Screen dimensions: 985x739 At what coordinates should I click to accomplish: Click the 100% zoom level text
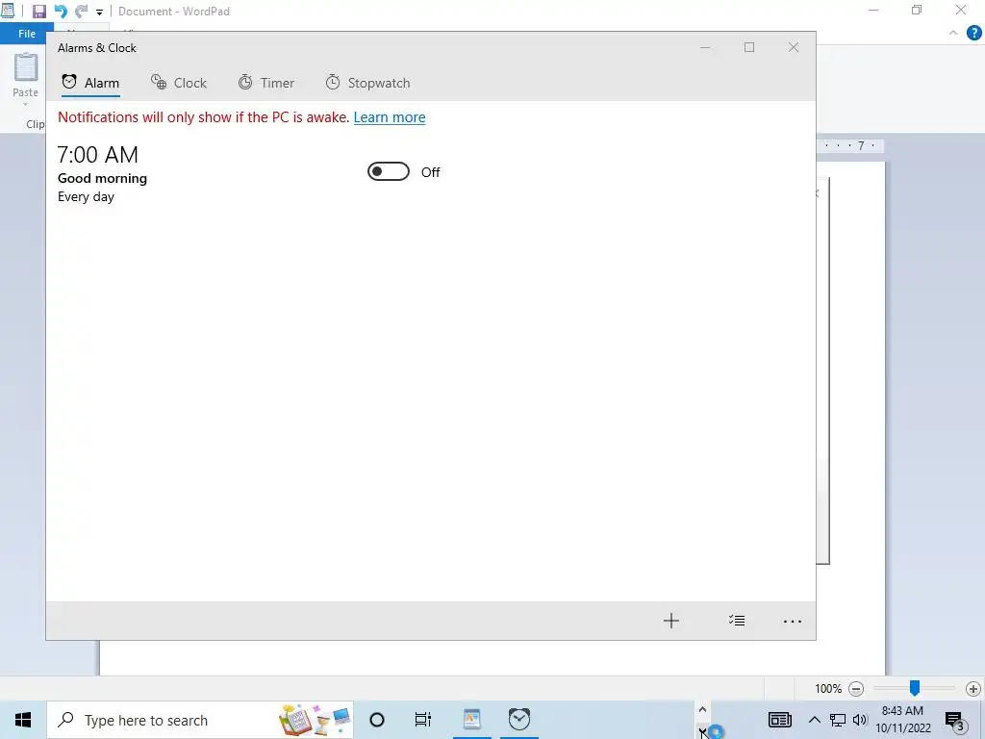pos(828,689)
